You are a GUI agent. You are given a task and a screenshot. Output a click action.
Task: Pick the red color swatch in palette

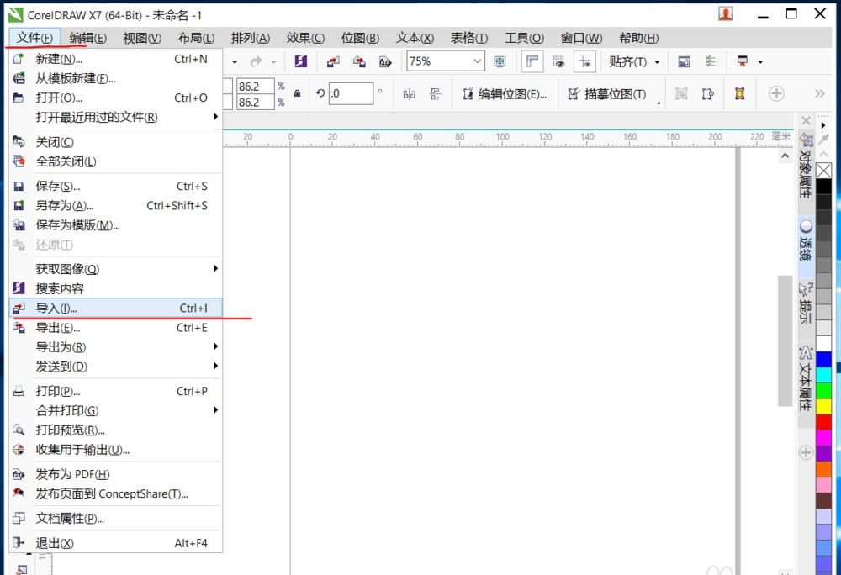pos(823,422)
